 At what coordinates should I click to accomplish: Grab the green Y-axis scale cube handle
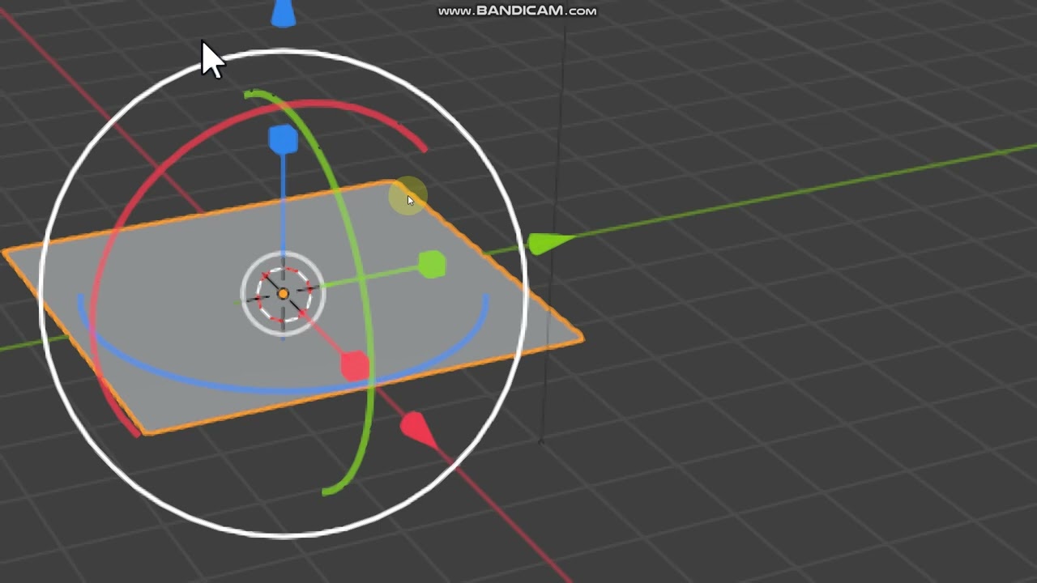click(x=432, y=265)
